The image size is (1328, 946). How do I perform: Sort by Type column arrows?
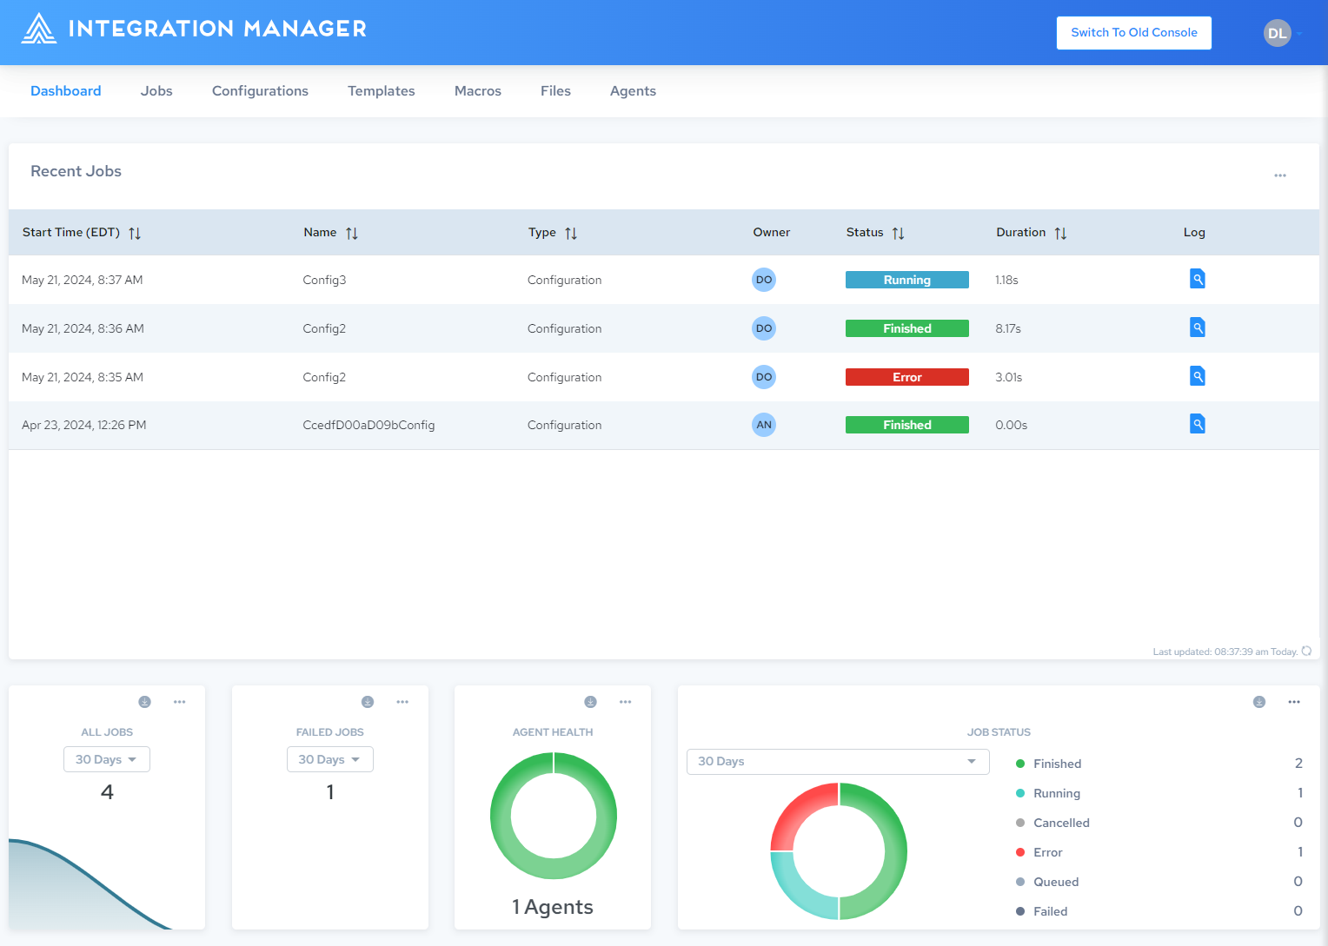pyautogui.click(x=571, y=233)
